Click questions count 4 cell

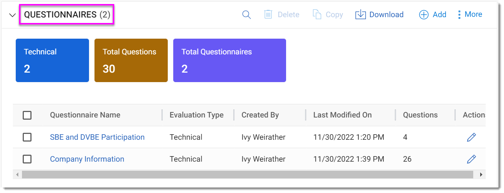405,137
